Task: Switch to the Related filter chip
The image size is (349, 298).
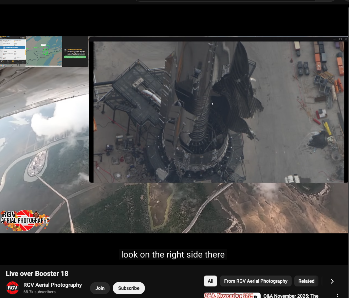Action: [x=306, y=281]
